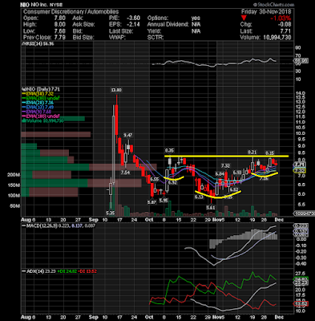Click the 'NIO Inc.' company name
The width and height of the screenshot is (315, 321).
click(x=39, y=5)
